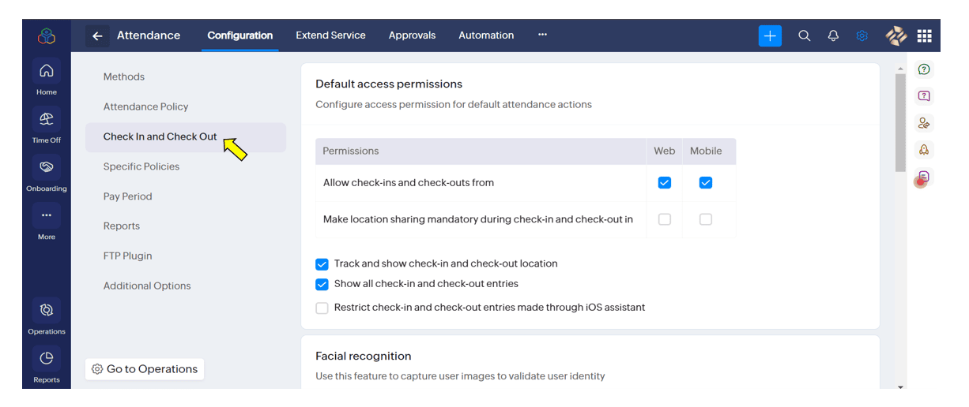
Task: Click the search magnifier icon
Action: (805, 35)
